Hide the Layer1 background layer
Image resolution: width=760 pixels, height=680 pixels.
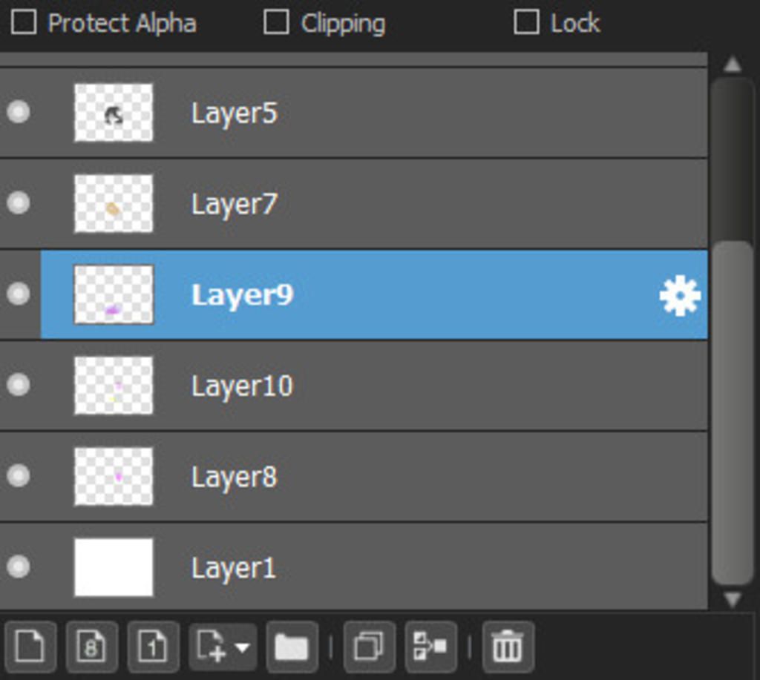pyautogui.click(x=19, y=567)
